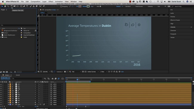Select the Pan Behind anchor point tool
Viewport: 194px width, 109px height.
(x=18, y=6)
